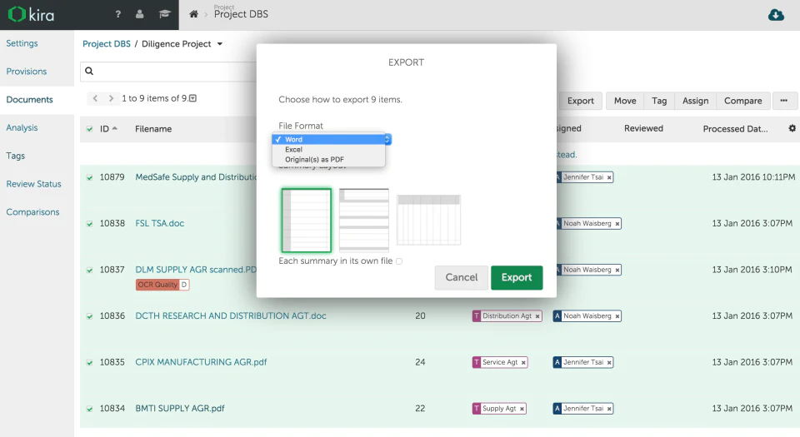The width and height of the screenshot is (800, 437).
Task: Click the green Export button in dialog
Action: tap(516, 277)
